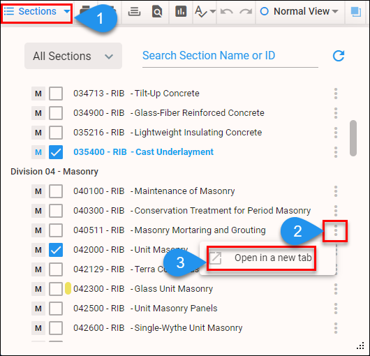Click the redo arrow icon
Viewport: 370px width, 356px height.
[246, 11]
